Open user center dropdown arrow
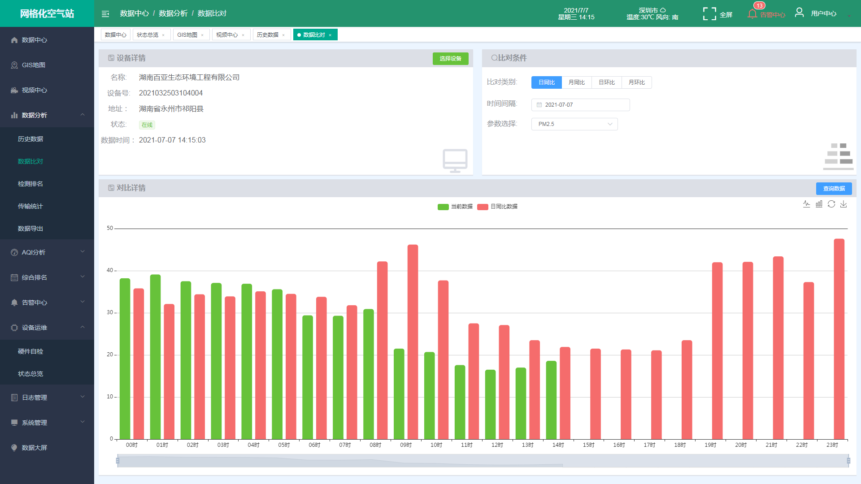Viewport: 861px width, 484px height. [x=849, y=16]
